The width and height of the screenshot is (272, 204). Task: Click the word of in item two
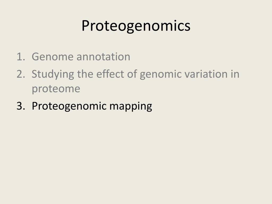(x=132, y=74)
